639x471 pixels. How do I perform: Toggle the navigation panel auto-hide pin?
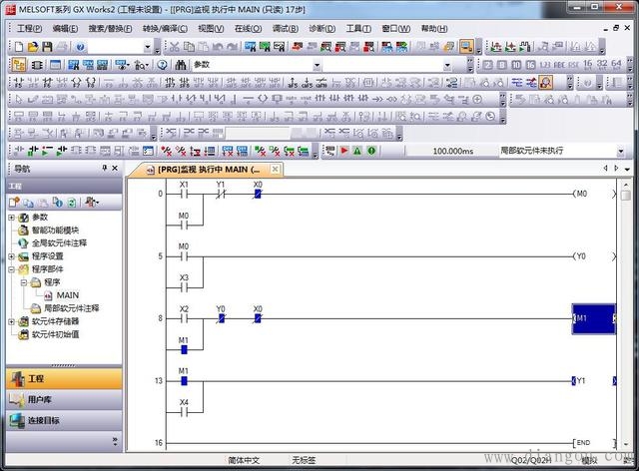105,169
